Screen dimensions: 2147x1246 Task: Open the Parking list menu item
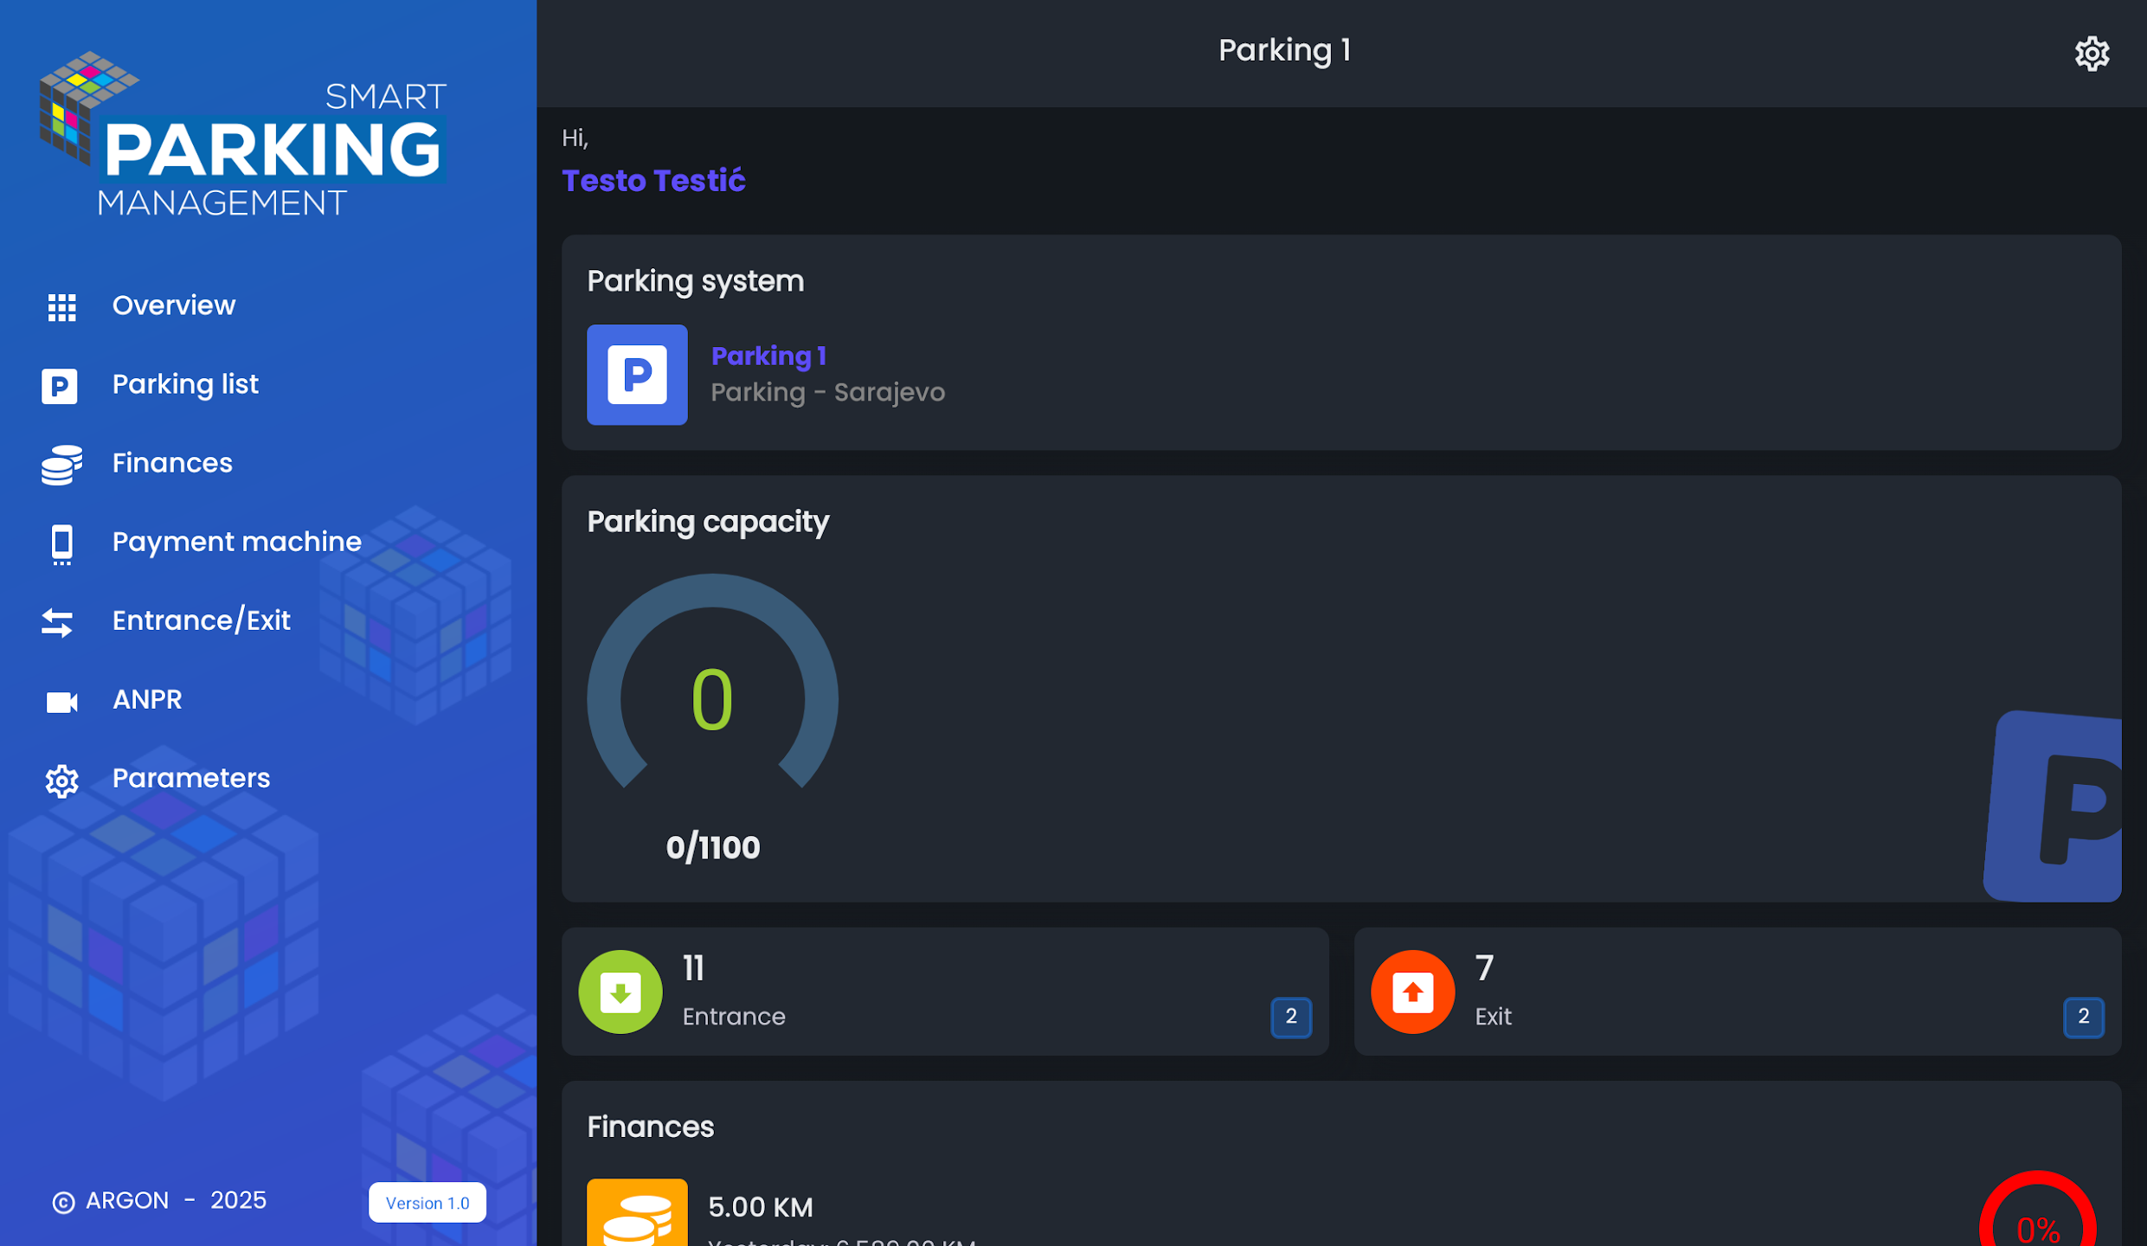point(185,384)
